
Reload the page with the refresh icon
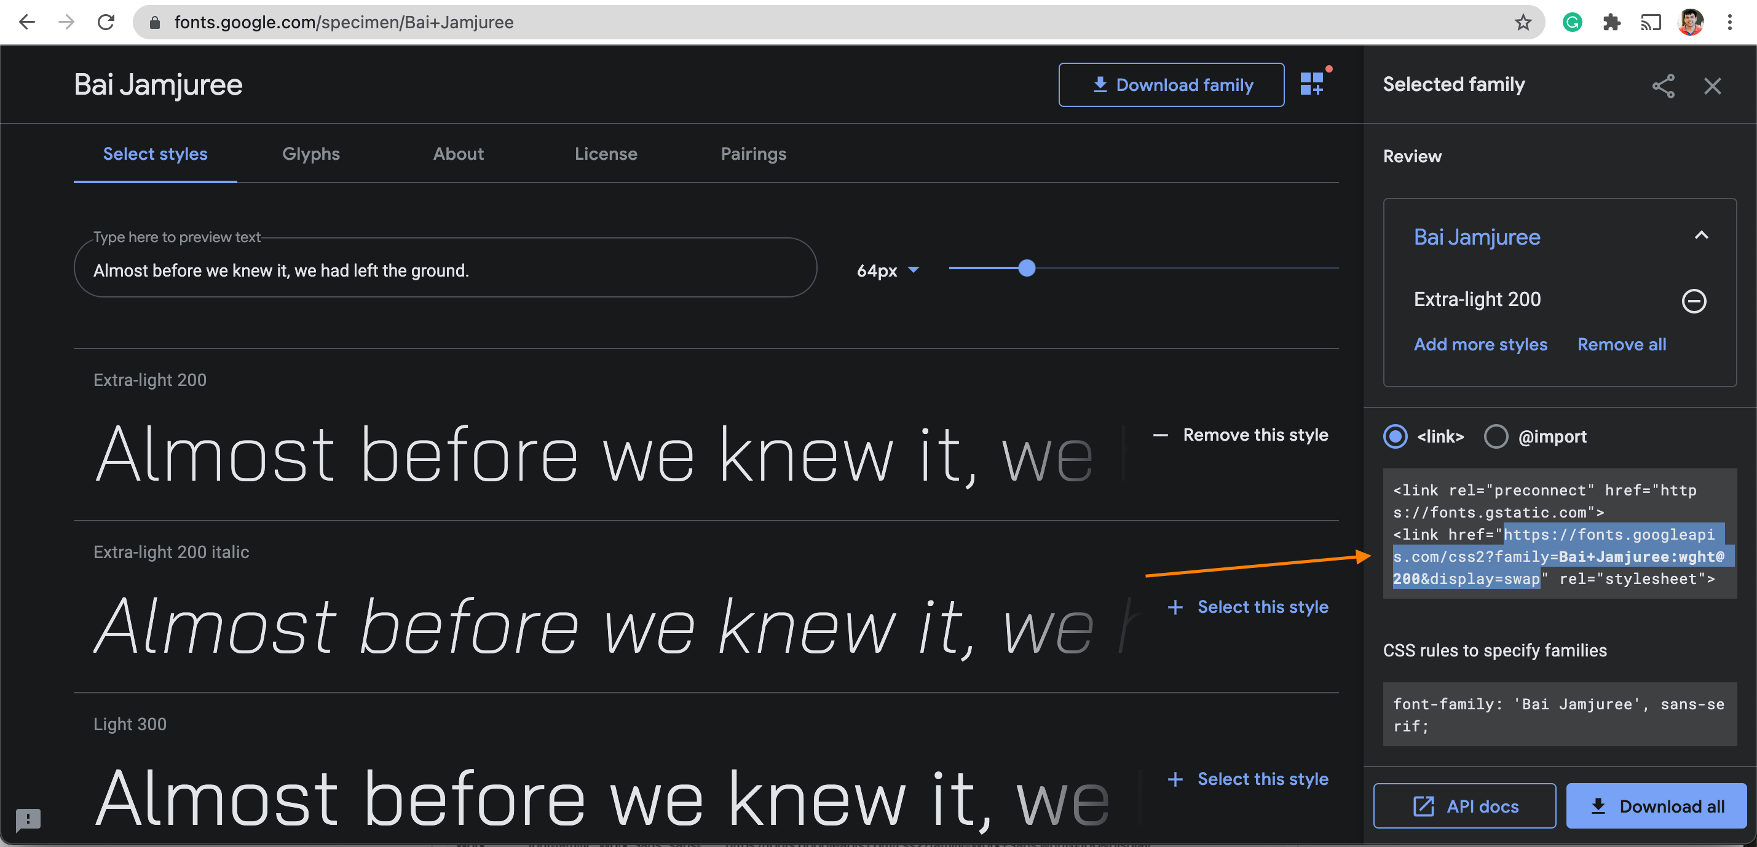pyautogui.click(x=106, y=23)
